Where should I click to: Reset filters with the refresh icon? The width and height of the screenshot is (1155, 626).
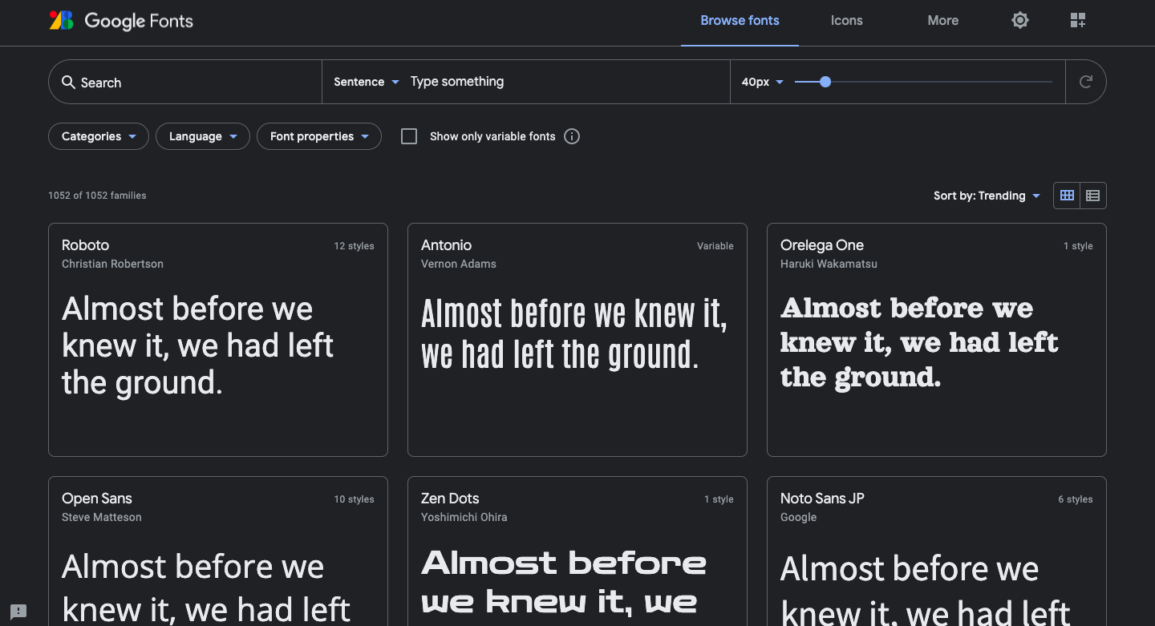[1086, 82]
